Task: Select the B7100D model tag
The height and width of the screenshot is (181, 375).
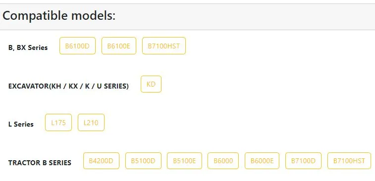Action: coord(303,161)
